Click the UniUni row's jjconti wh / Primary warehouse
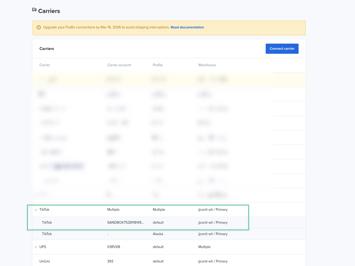The image size is (355, 266). pos(213,261)
